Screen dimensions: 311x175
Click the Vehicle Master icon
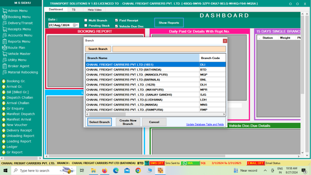pos(5,54)
